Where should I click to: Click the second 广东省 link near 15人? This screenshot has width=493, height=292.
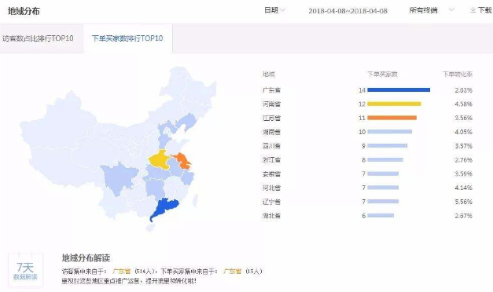233,272
